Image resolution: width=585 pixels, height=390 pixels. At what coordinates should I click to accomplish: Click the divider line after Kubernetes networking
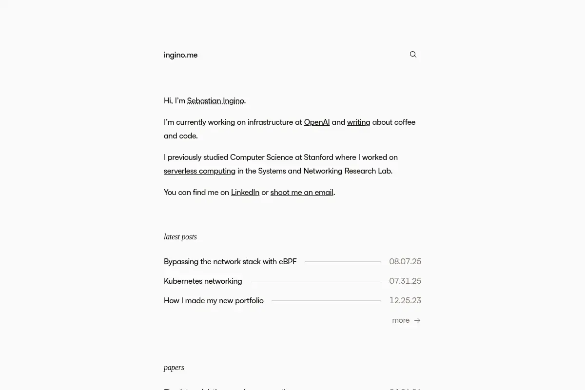pos(315,281)
